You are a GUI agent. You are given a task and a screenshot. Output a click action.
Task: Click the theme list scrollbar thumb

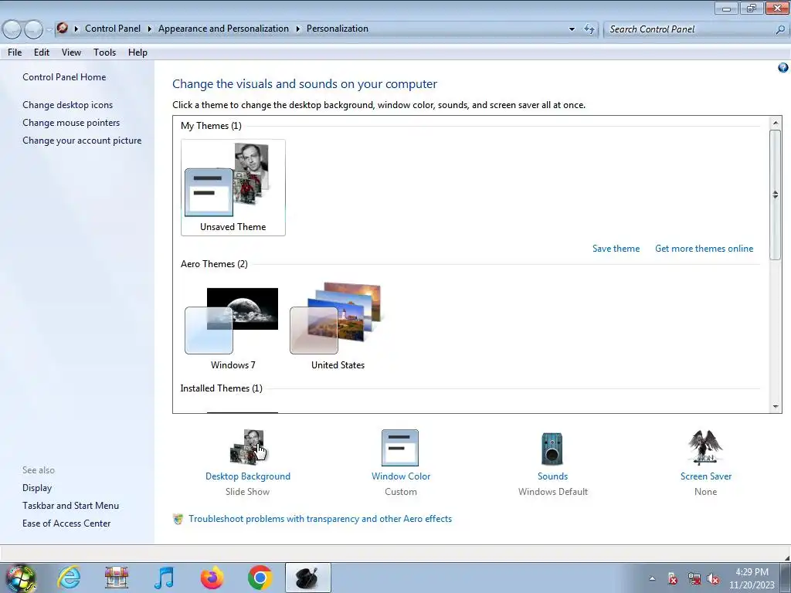(x=776, y=195)
